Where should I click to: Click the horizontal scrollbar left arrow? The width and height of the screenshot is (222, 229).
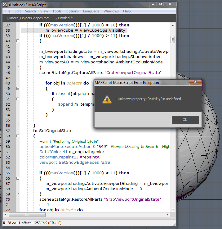[x=6, y=214]
